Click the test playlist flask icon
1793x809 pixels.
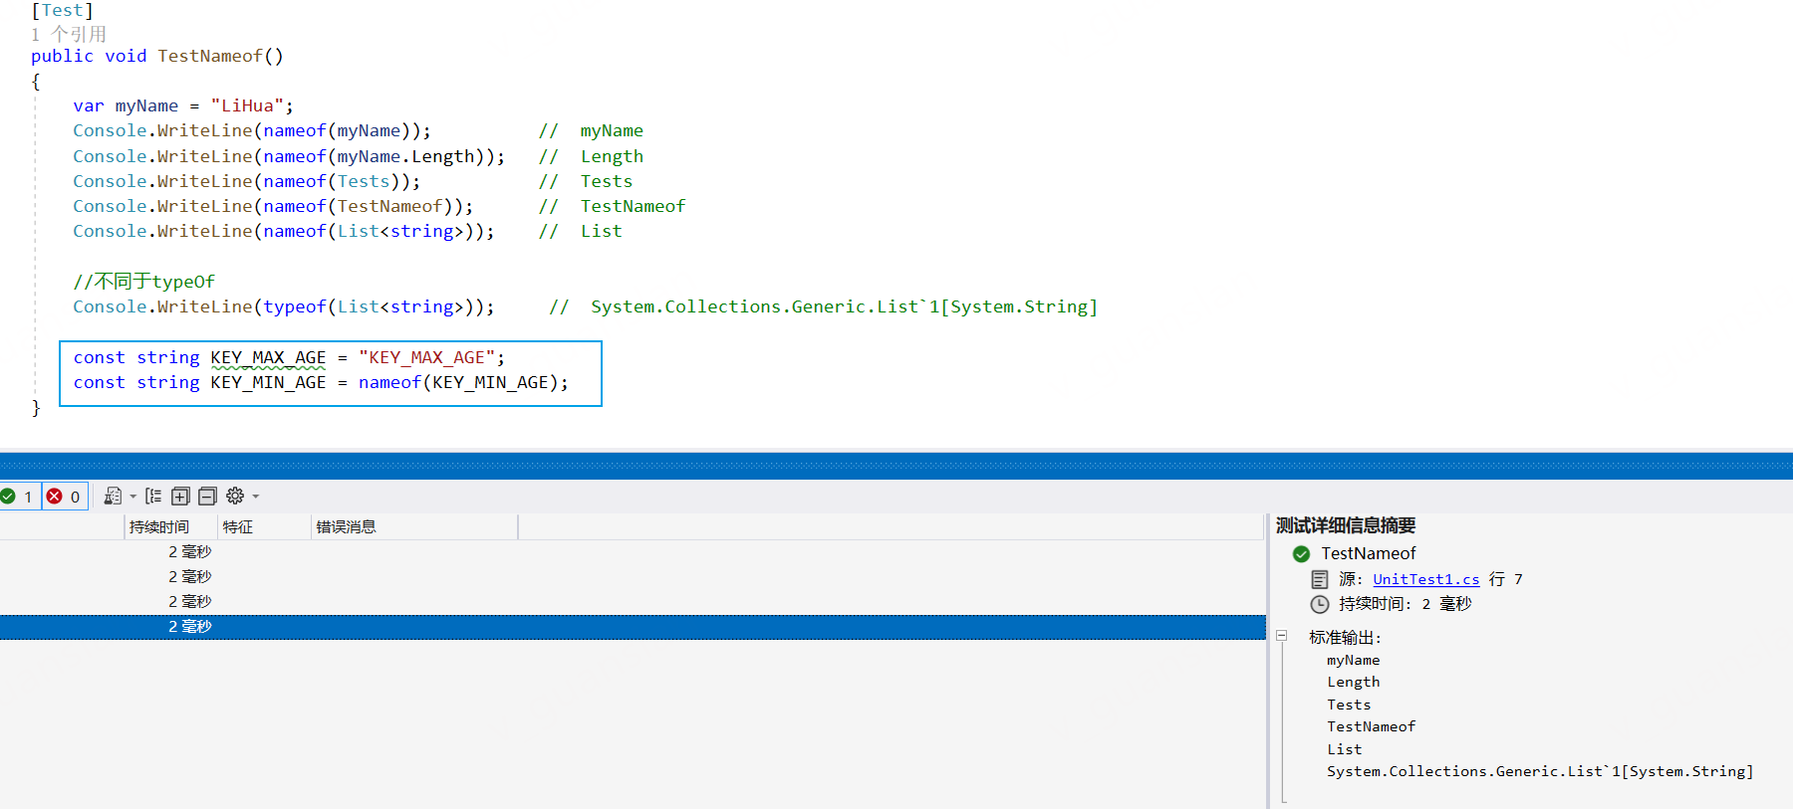(x=113, y=497)
